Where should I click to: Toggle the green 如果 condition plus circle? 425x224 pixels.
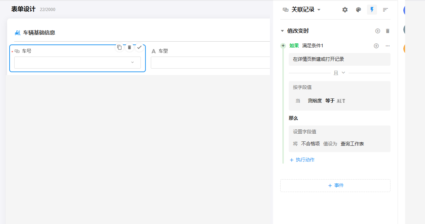pos(283,46)
